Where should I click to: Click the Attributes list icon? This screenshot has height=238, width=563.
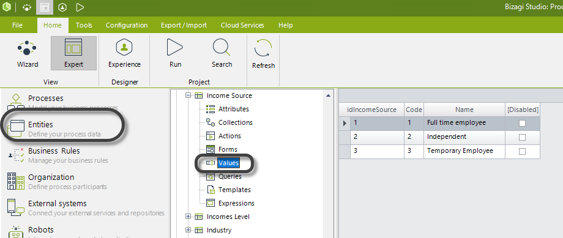(211, 109)
